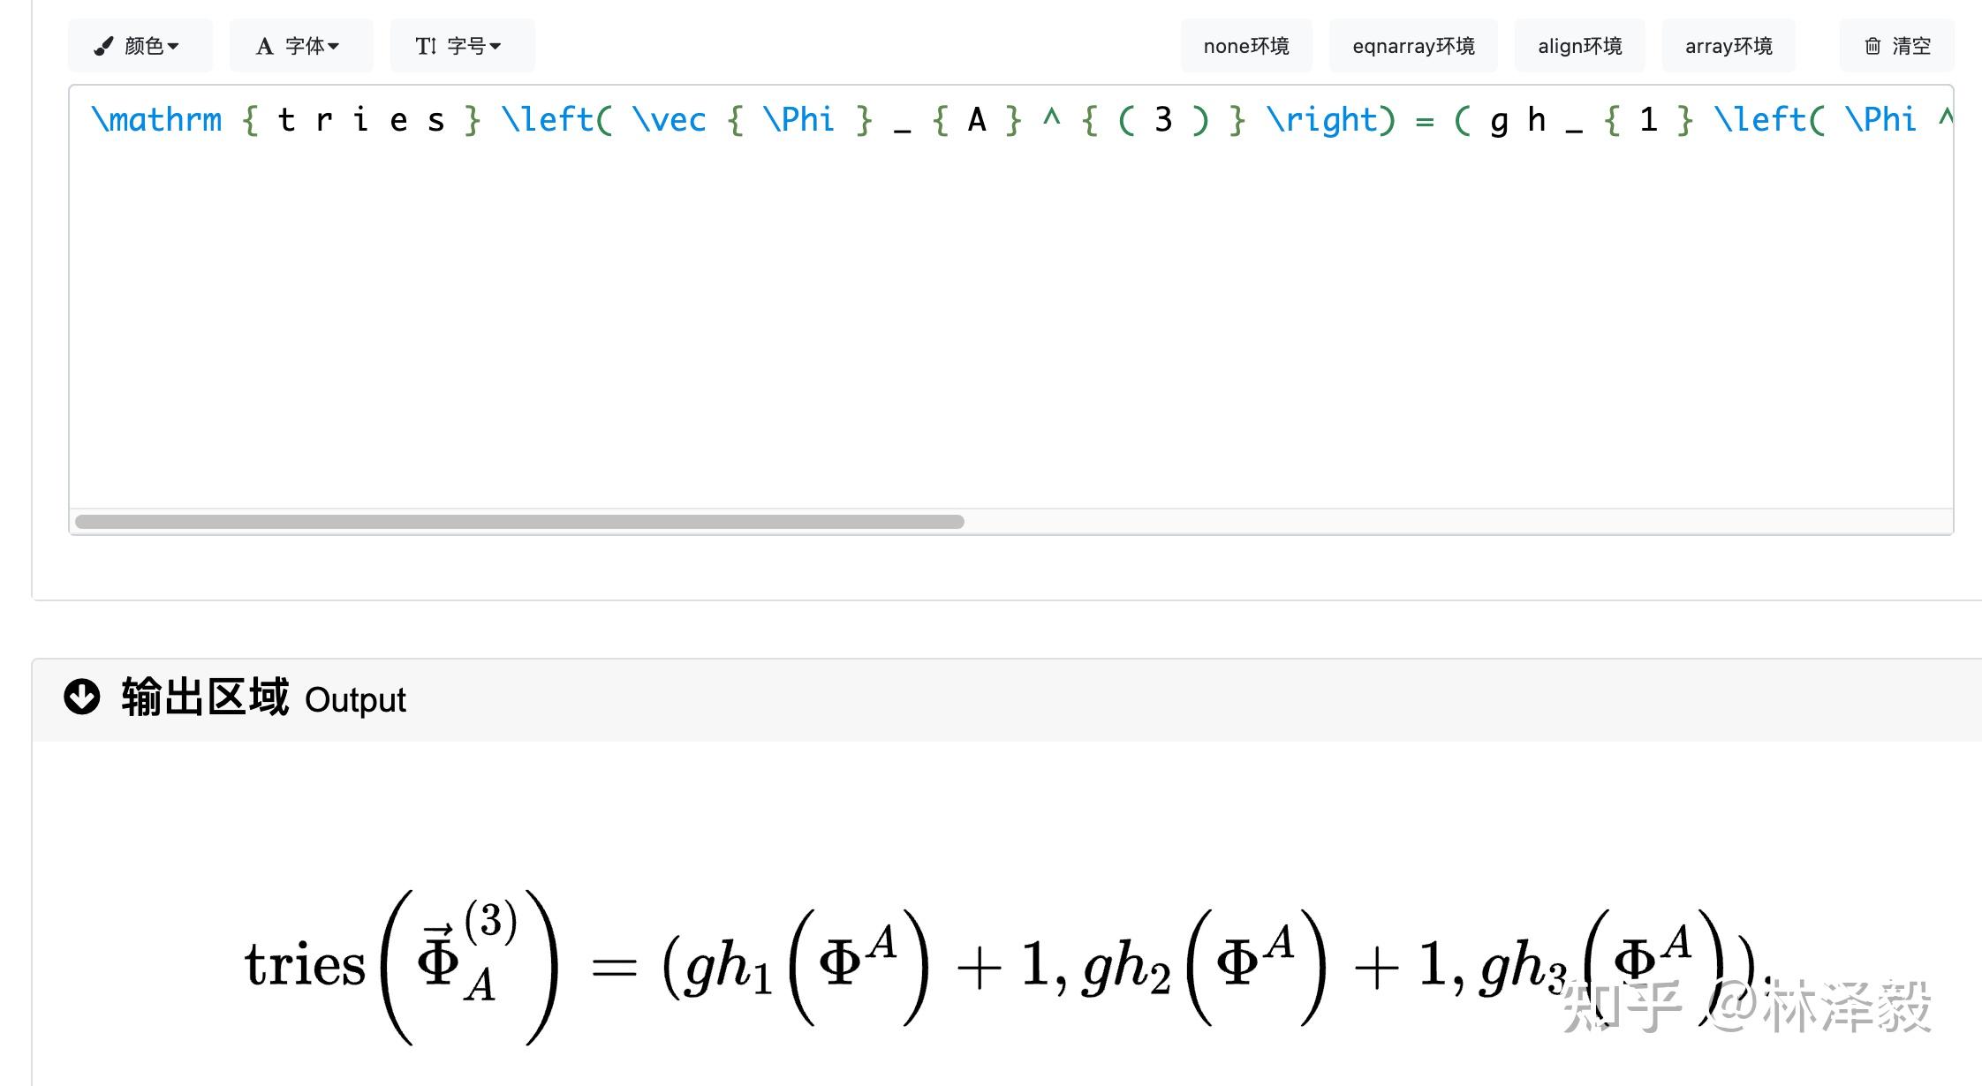Click the scrollbar track right of the thumb
This screenshot has height=1086, width=1982.
(1457, 522)
